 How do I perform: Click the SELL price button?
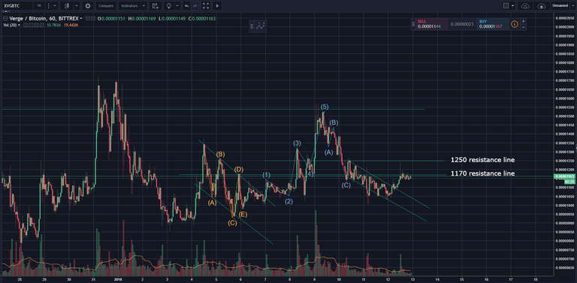coord(431,24)
